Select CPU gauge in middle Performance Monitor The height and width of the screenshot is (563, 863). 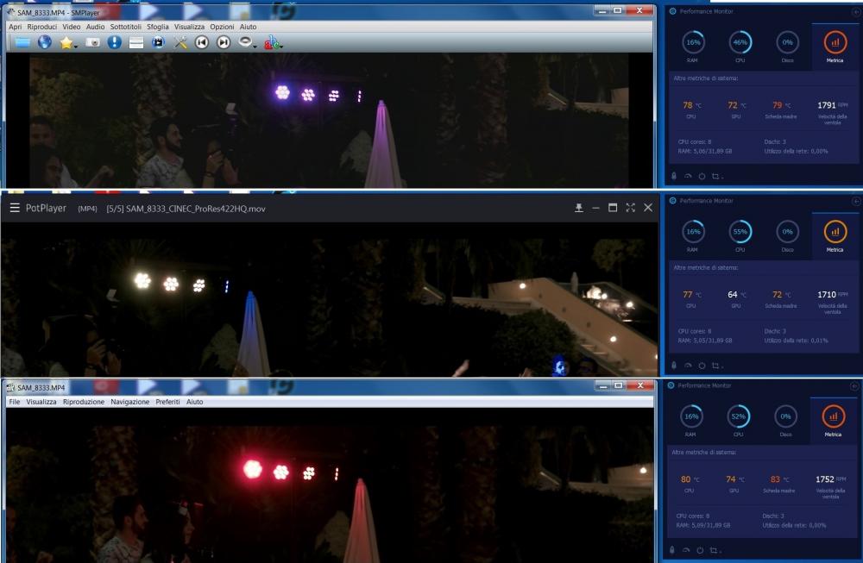tap(740, 232)
